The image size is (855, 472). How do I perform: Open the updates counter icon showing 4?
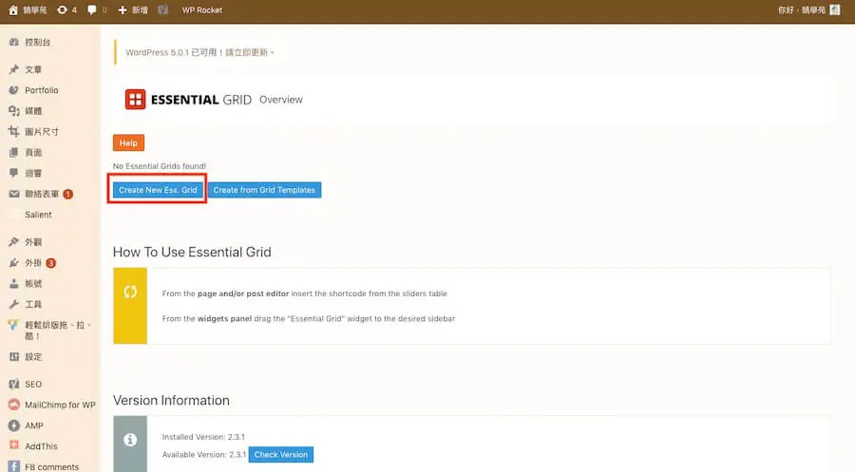tap(62, 9)
